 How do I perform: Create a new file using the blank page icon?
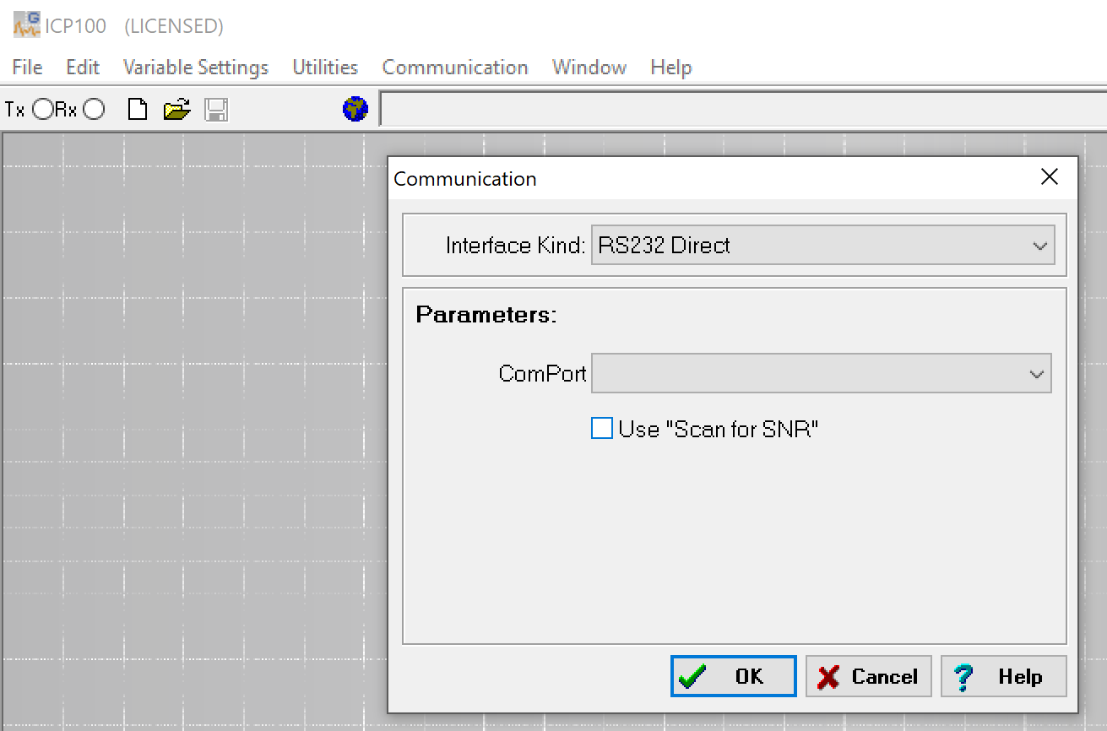click(x=136, y=108)
